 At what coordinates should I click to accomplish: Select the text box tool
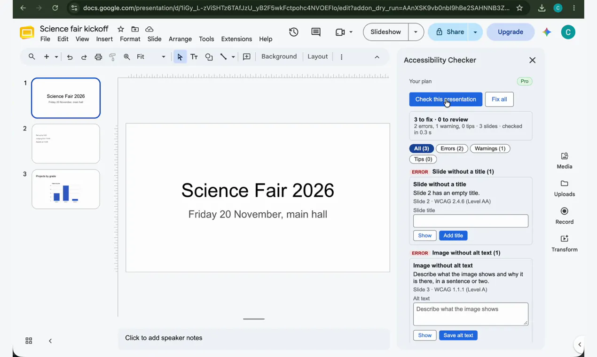pos(194,57)
